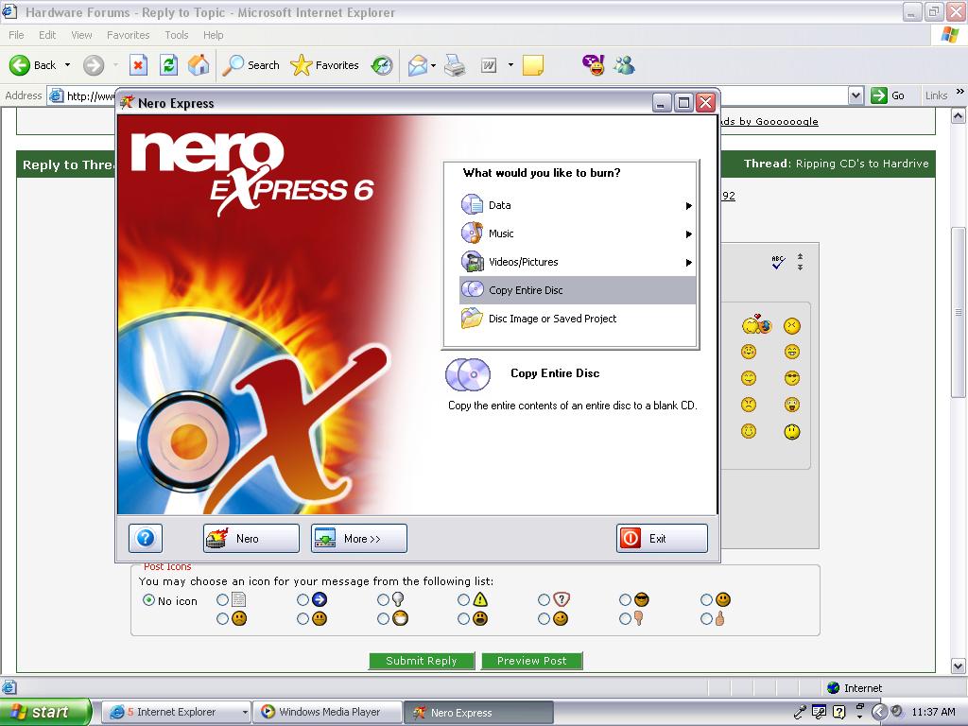Select Disc Image or Saved Project

click(578, 319)
